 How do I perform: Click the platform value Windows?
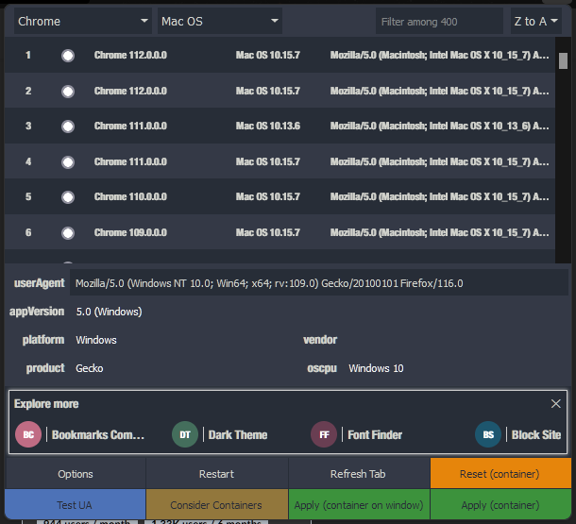tap(96, 340)
